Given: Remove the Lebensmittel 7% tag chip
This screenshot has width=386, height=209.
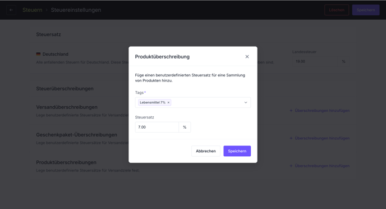Looking at the screenshot, I should [x=168, y=102].
